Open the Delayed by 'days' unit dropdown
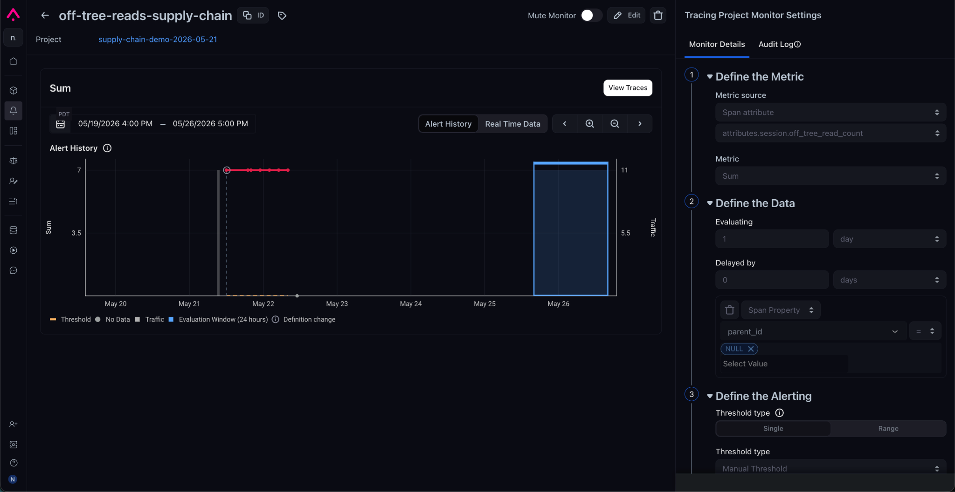 point(889,280)
